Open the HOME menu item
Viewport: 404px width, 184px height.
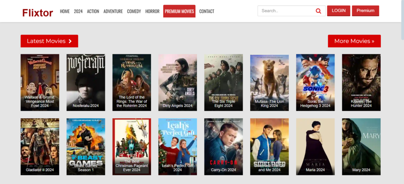[x=65, y=11]
